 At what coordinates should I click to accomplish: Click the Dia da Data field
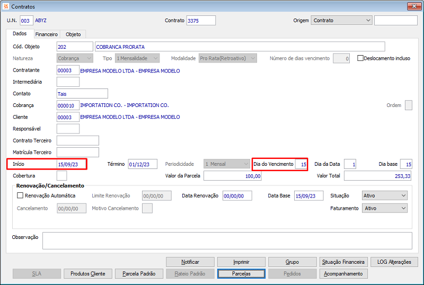[x=350, y=164]
